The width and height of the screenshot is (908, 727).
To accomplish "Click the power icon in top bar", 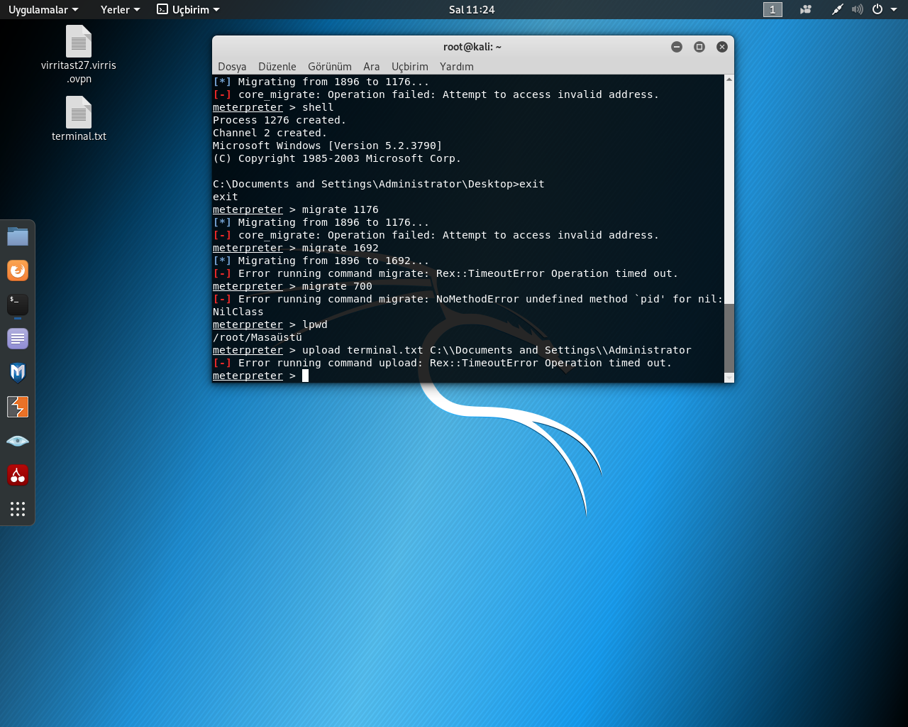I will tap(877, 9).
